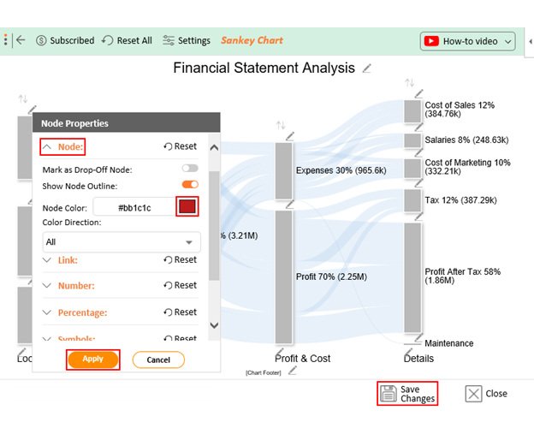Click the collapse arrow at right edge of toolbar

coord(531,42)
